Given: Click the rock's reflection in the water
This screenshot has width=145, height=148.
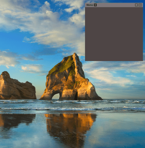Looking at the screenshot, I should pyautogui.click(x=71, y=127).
